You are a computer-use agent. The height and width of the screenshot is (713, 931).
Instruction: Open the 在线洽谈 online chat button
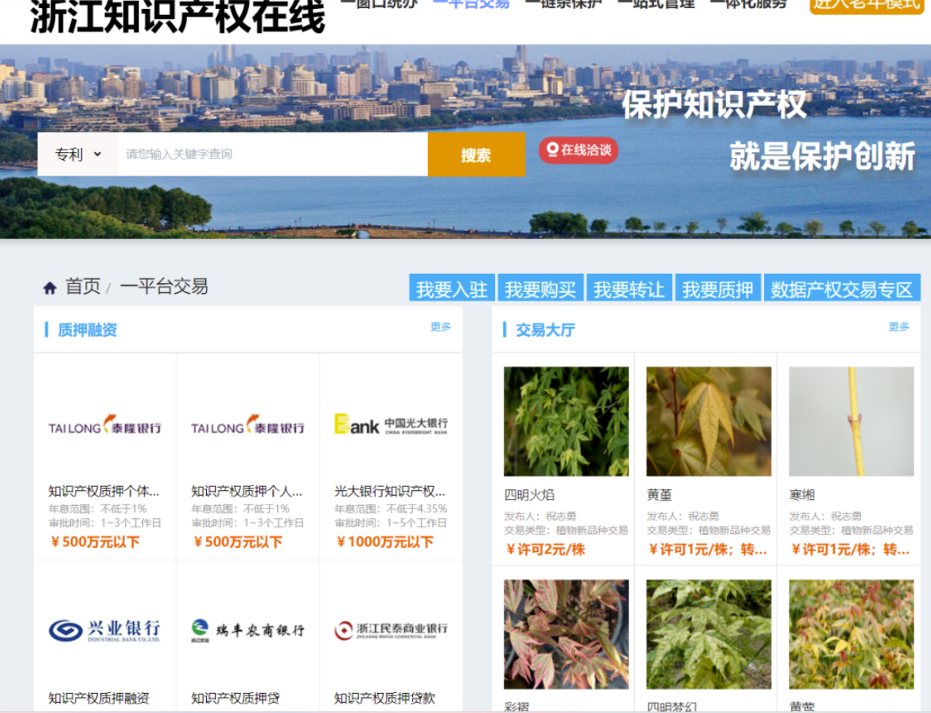[x=578, y=150]
